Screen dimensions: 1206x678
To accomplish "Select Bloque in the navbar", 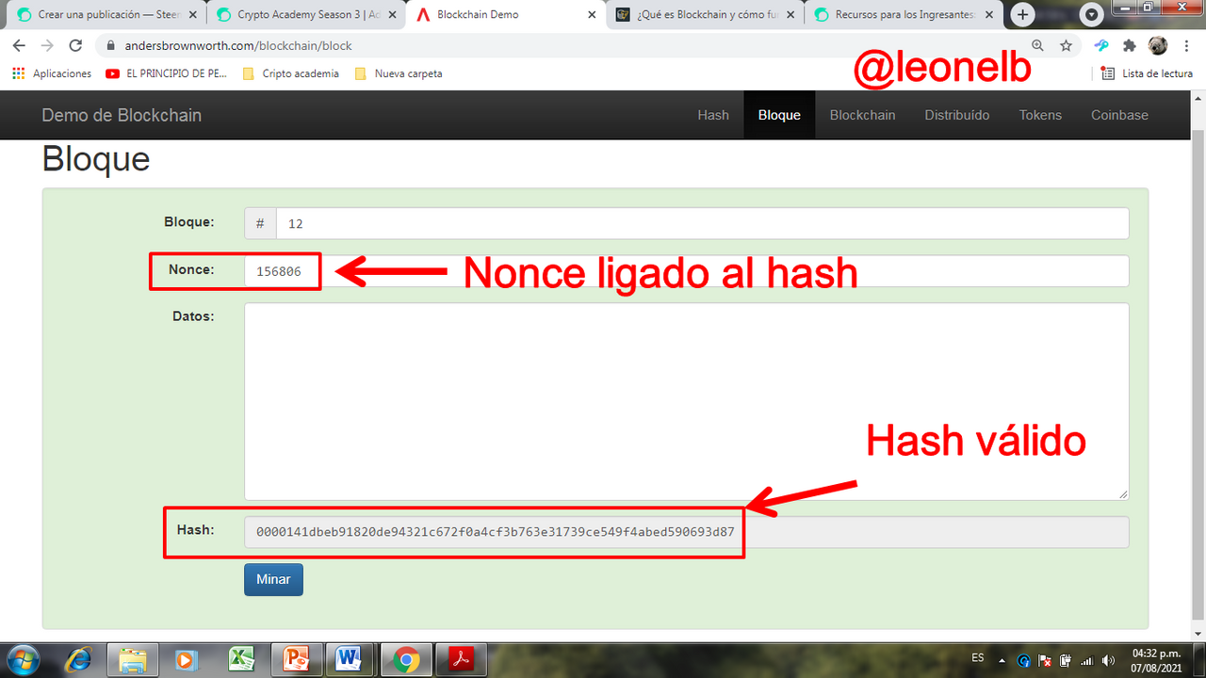I will point(779,115).
